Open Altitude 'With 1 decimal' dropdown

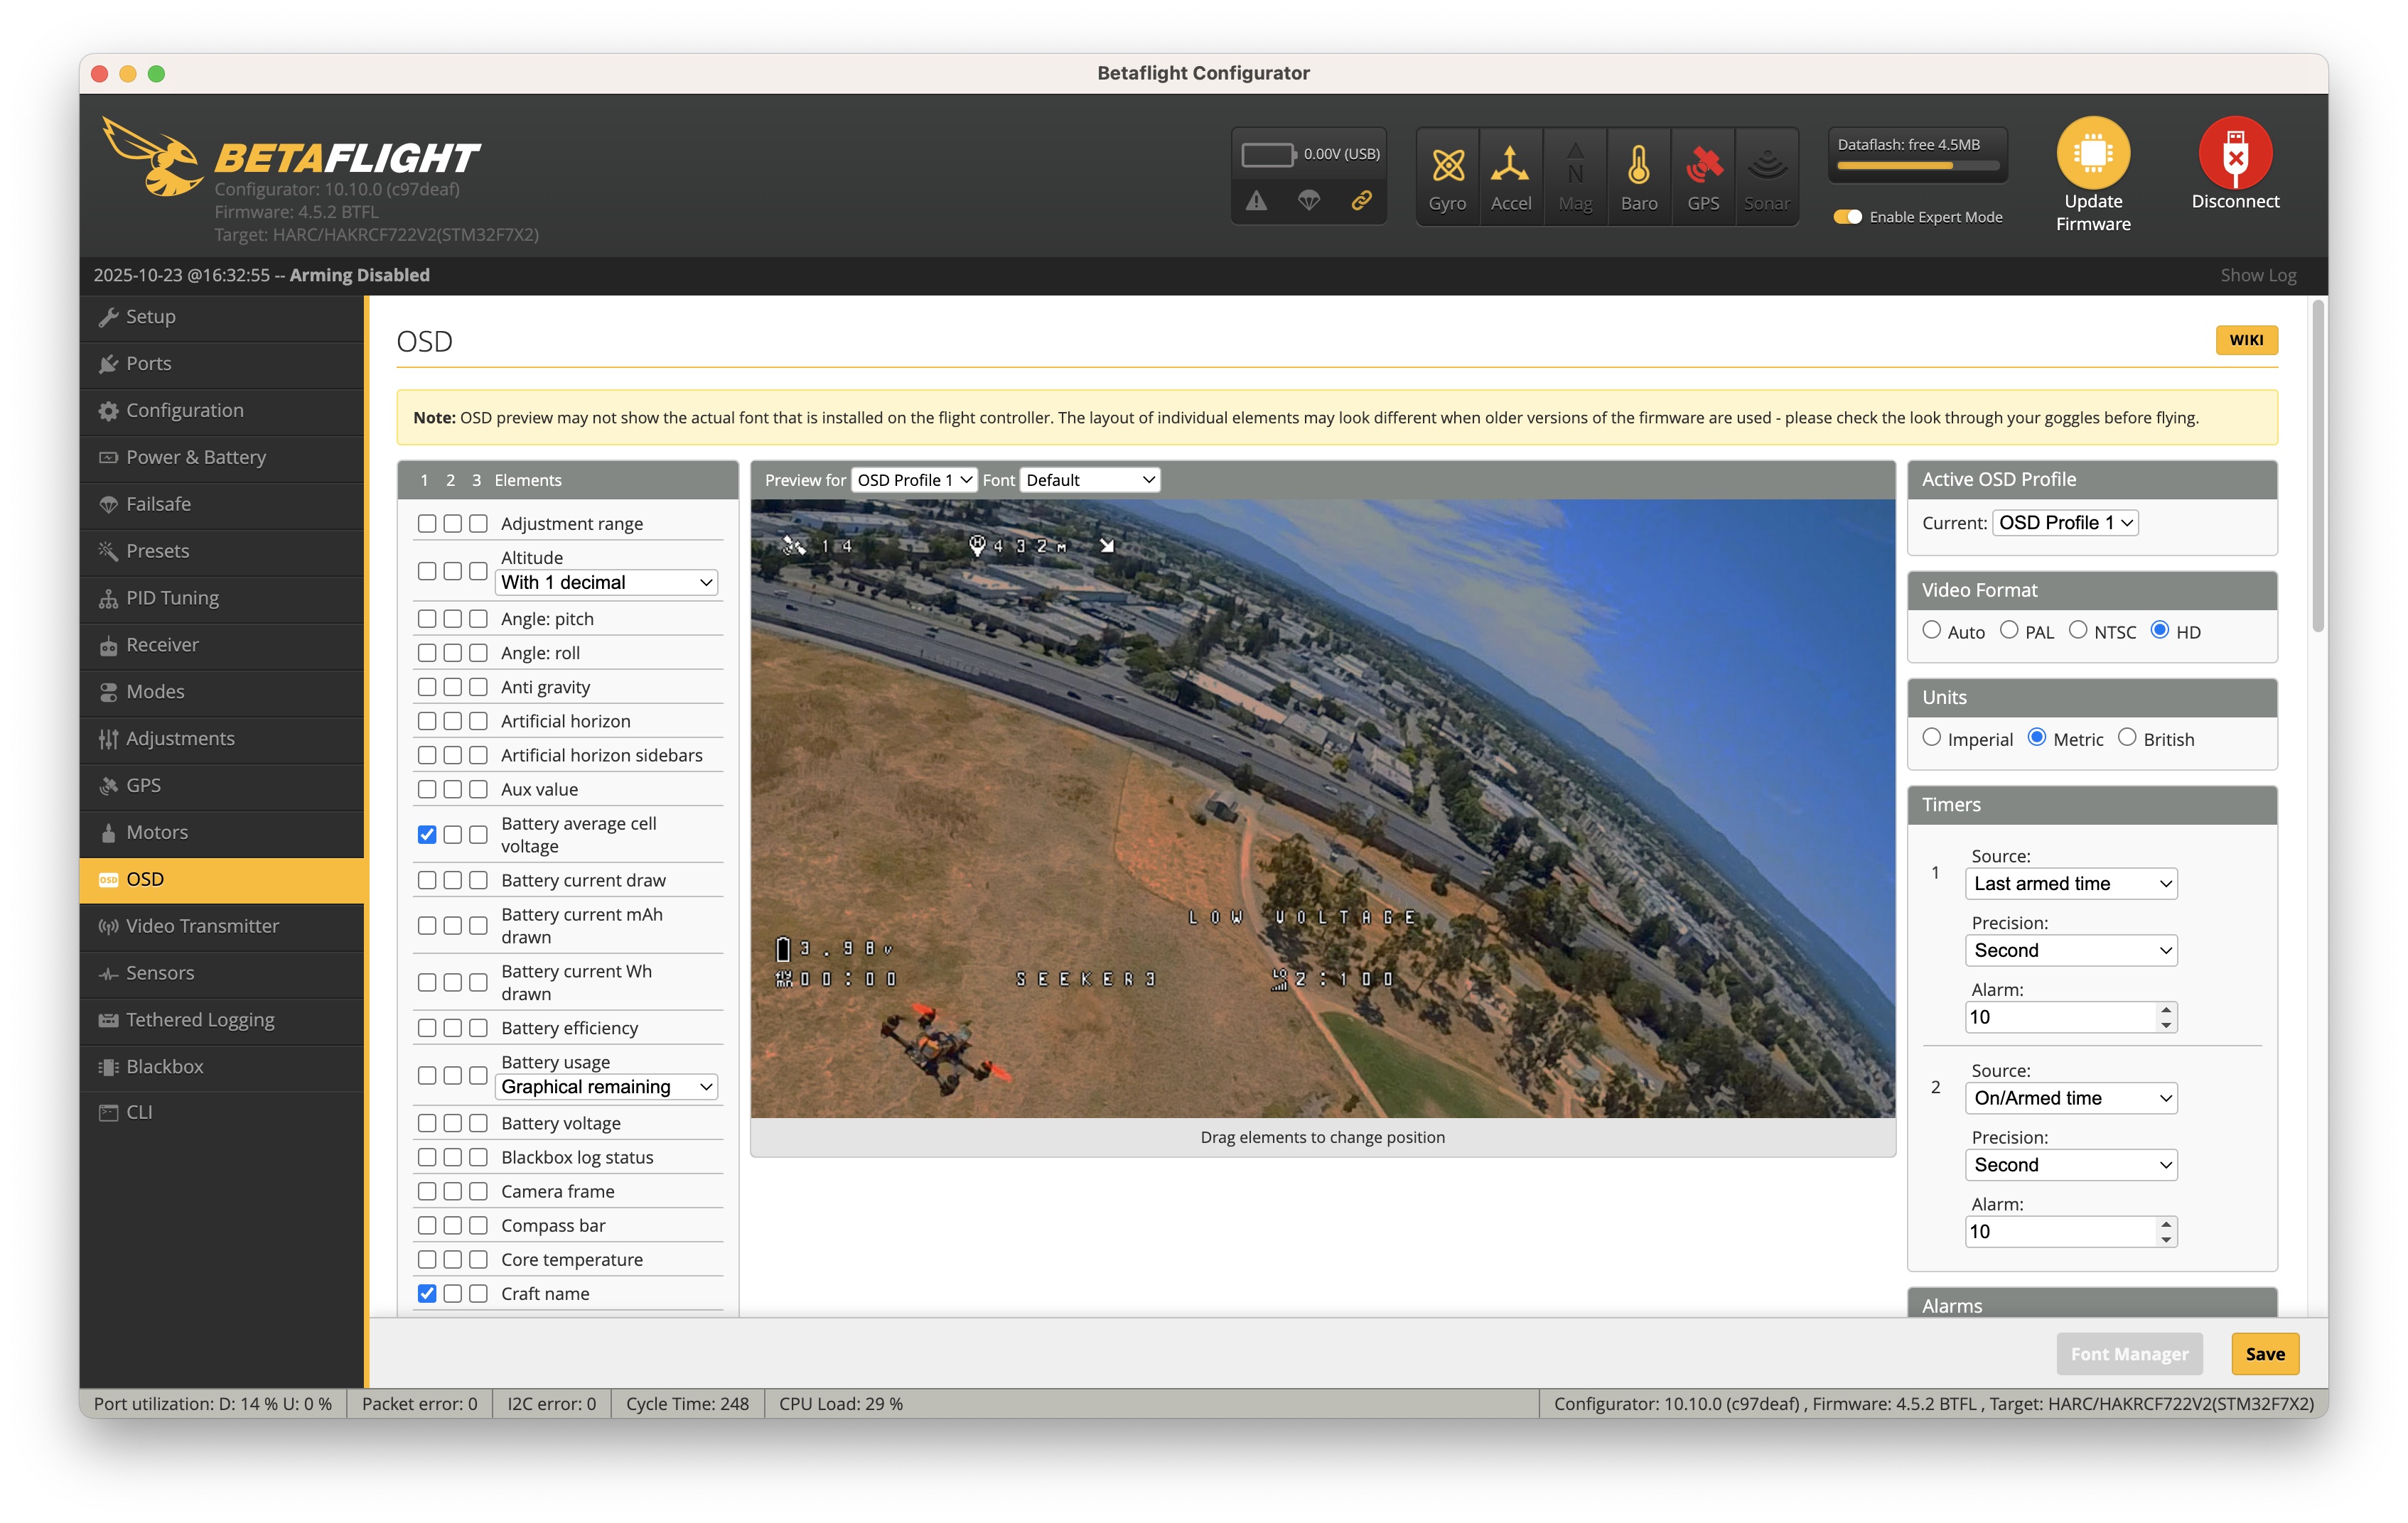[607, 582]
